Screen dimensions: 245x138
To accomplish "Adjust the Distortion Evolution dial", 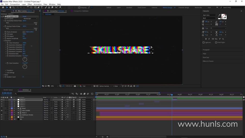I will 25,59.
